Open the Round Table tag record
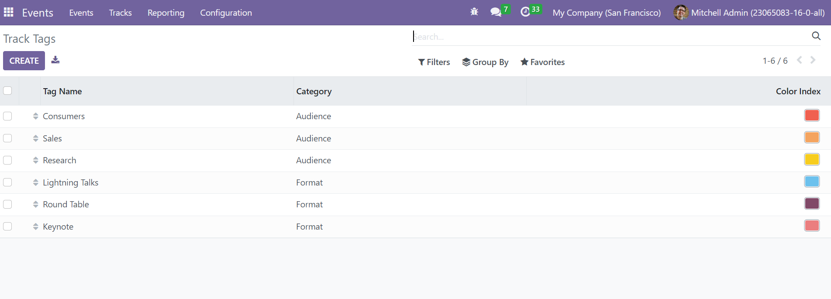Viewport: 831px width, 299px height. (x=66, y=204)
